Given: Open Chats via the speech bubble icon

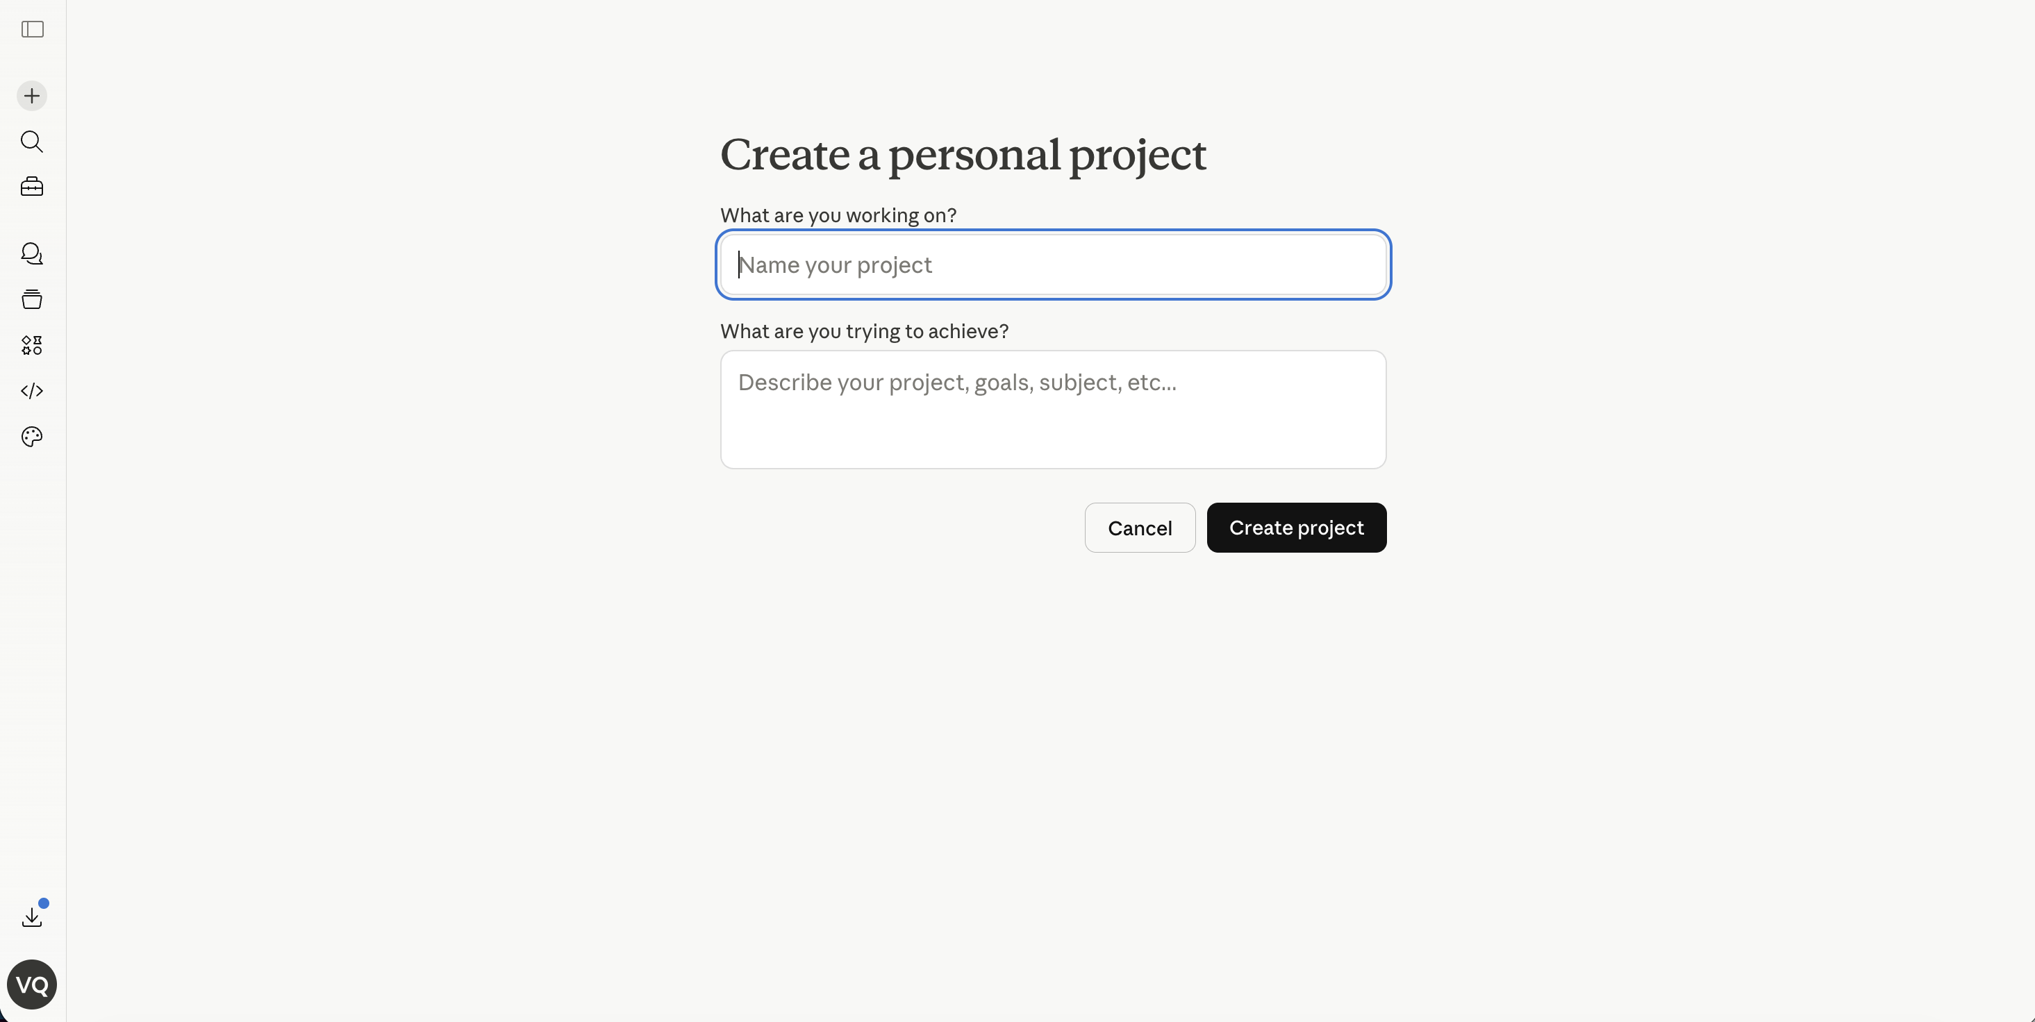Looking at the screenshot, I should coord(31,253).
